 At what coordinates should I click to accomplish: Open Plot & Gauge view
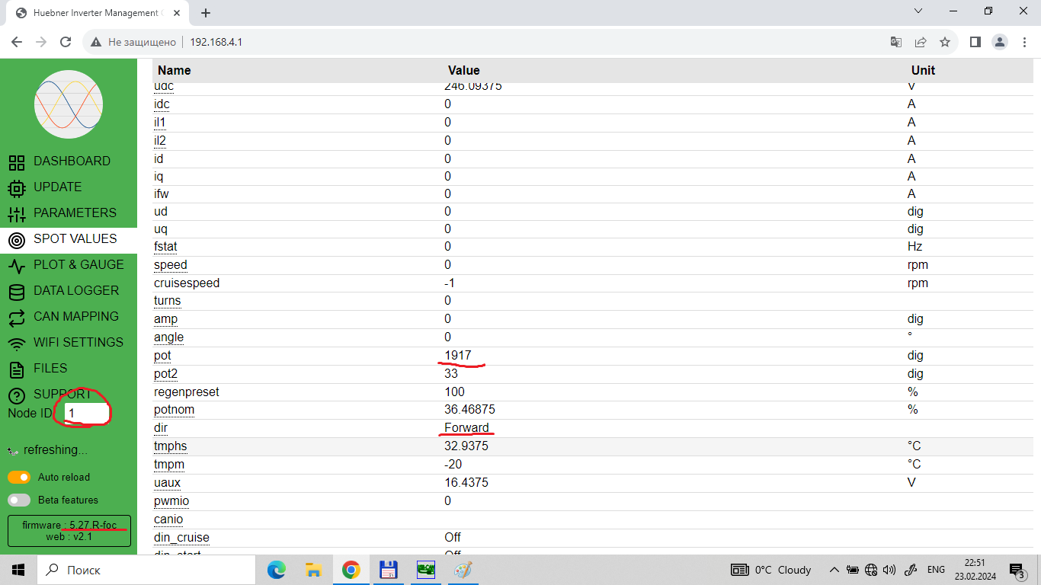(x=78, y=265)
